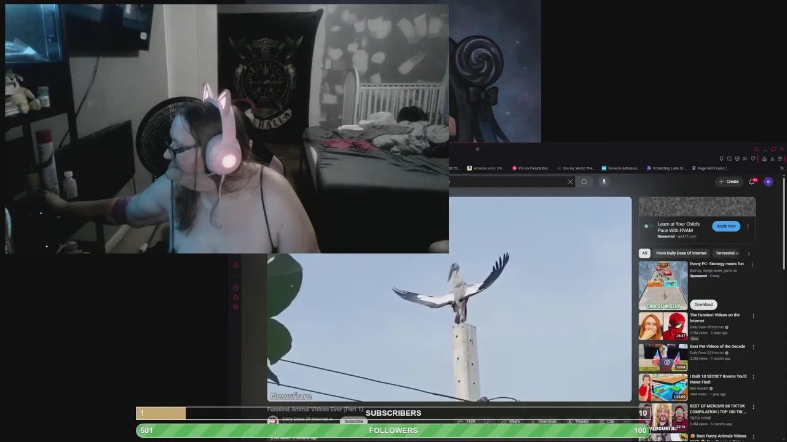Open the Best Funny Animals Videos title
This screenshot has width=787, height=442.
click(x=718, y=436)
